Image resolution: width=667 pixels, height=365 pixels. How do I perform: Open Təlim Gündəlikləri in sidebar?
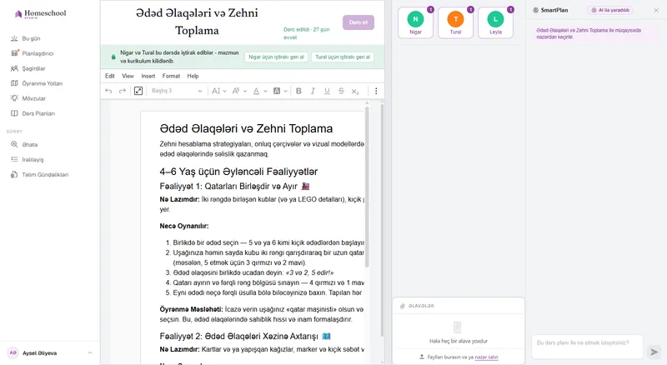tap(45, 175)
